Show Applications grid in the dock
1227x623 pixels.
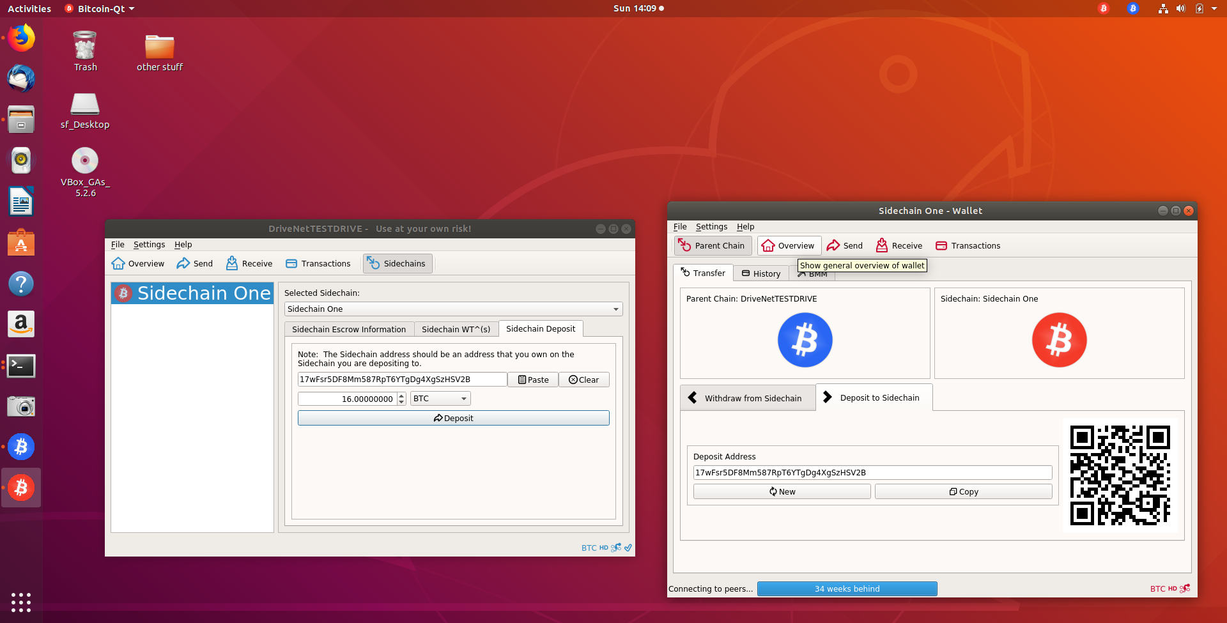point(21,602)
